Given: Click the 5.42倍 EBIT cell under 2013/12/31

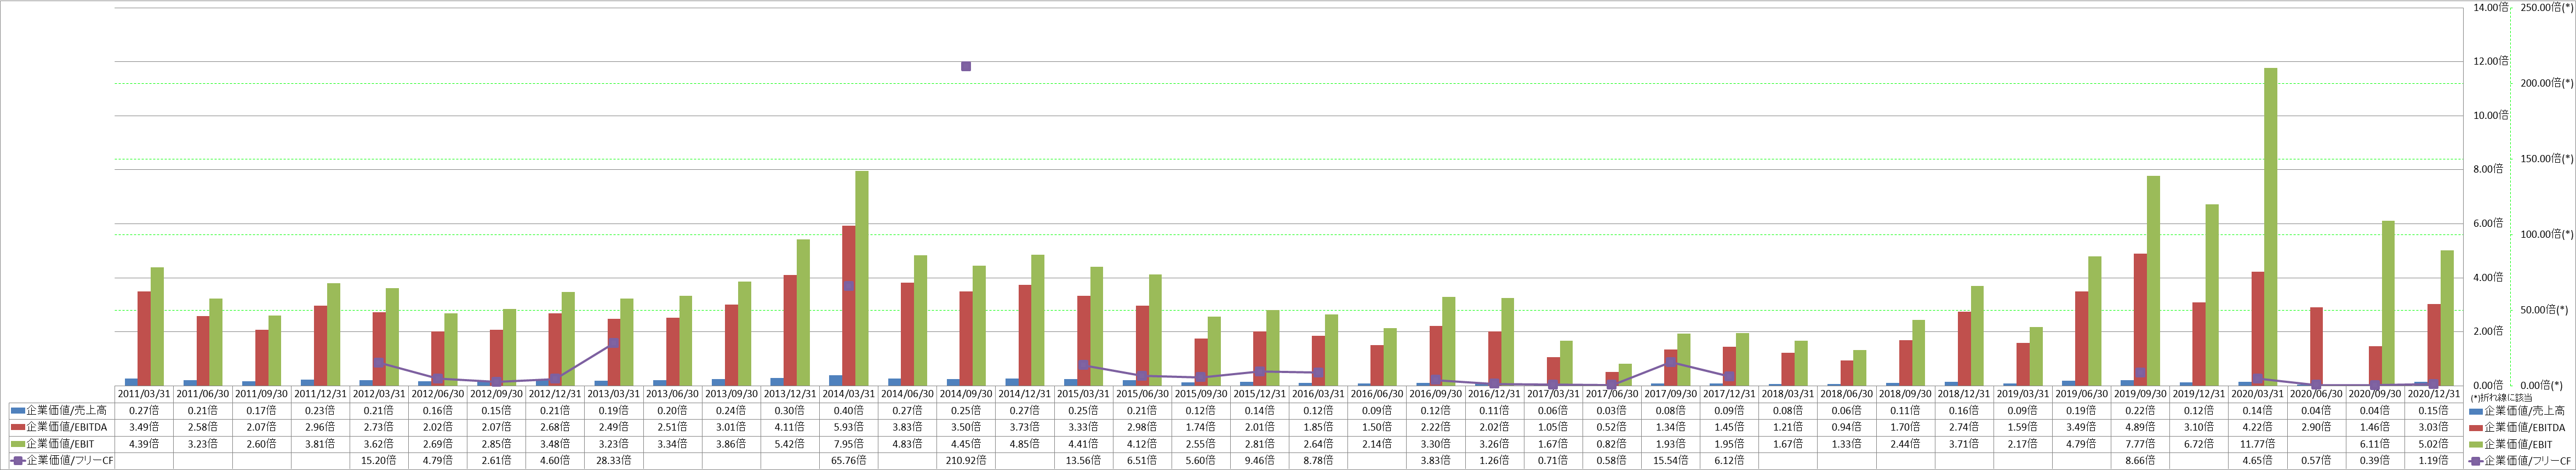Looking at the screenshot, I should (x=790, y=444).
